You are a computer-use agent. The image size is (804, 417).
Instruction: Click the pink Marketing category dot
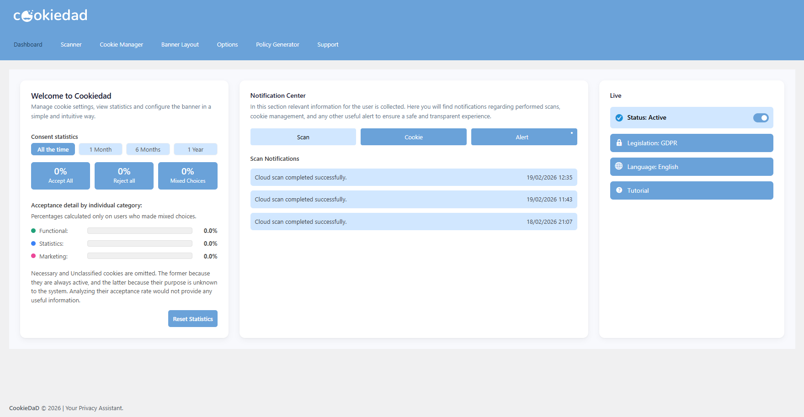[33, 256]
